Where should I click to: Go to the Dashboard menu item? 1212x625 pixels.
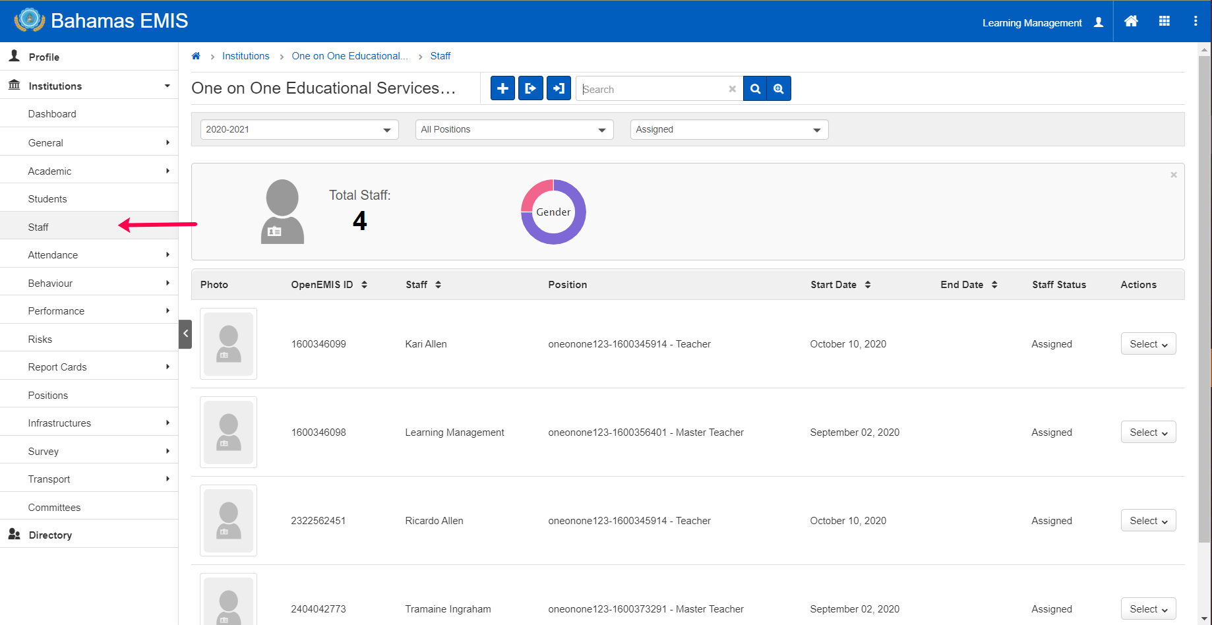pos(89,114)
